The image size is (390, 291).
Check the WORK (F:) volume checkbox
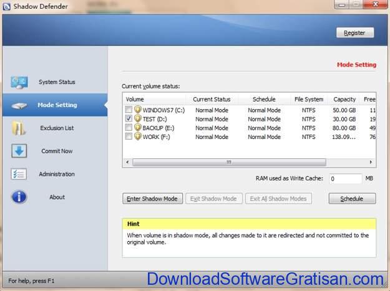[x=129, y=136]
